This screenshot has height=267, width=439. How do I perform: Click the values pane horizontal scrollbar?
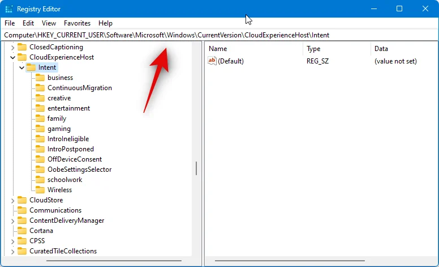coord(290,261)
